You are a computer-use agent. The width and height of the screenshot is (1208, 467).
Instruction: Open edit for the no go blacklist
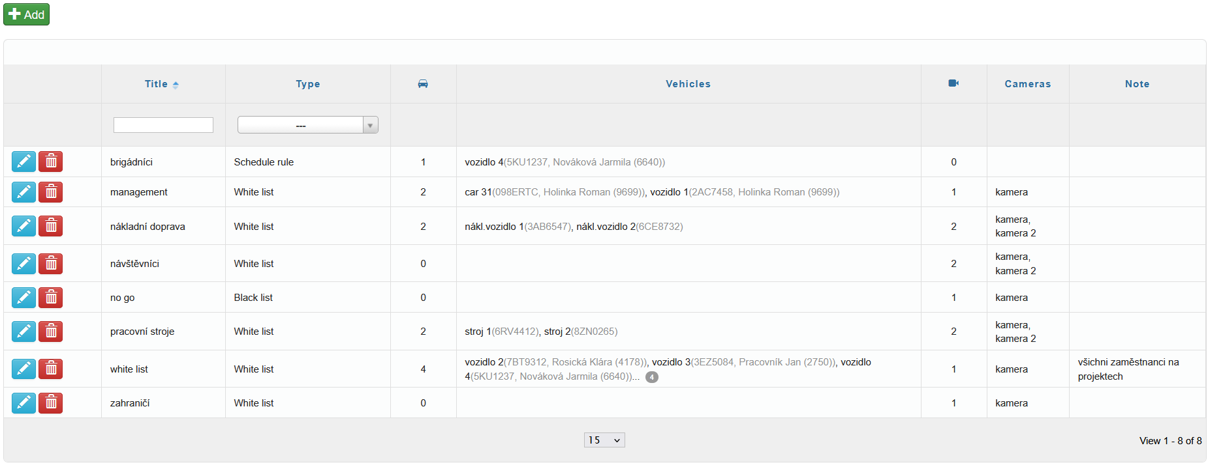(23, 298)
